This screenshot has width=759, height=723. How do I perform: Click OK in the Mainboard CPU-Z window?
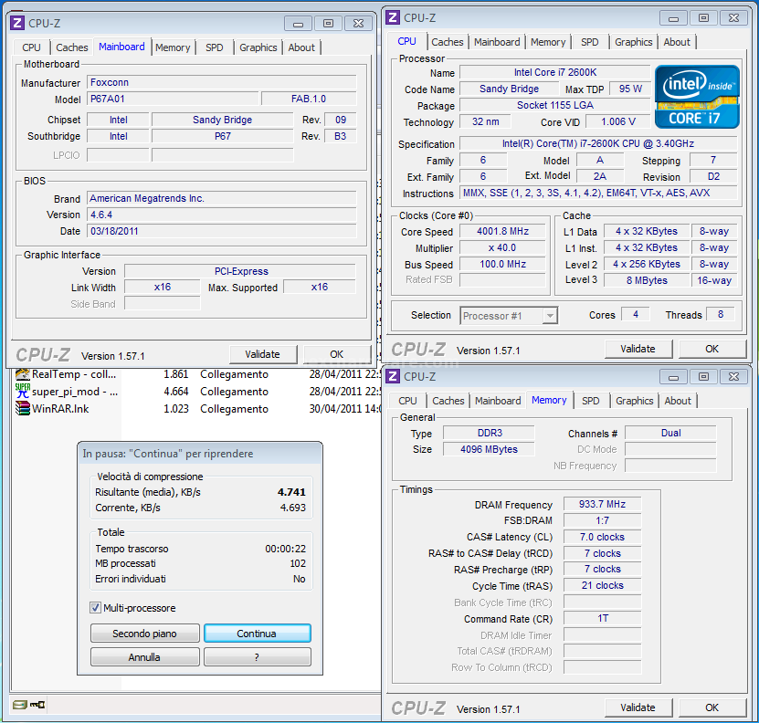click(337, 354)
